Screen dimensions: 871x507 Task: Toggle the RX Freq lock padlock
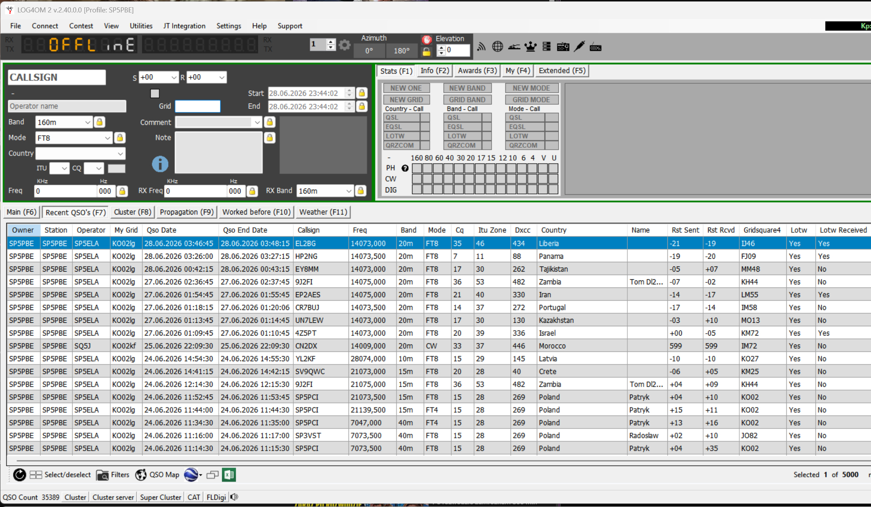pyautogui.click(x=252, y=191)
